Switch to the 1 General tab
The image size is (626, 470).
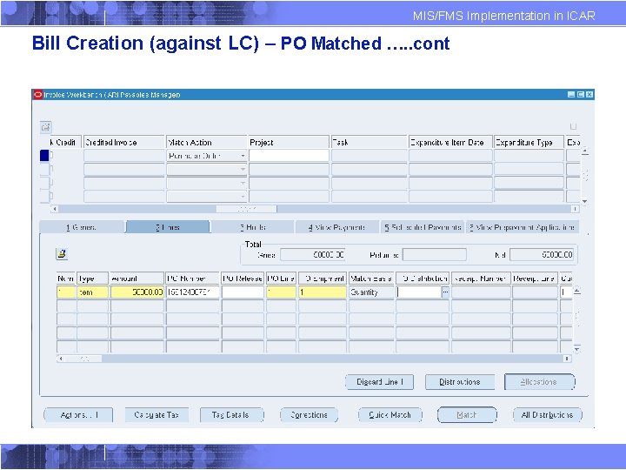pyautogui.click(x=82, y=227)
